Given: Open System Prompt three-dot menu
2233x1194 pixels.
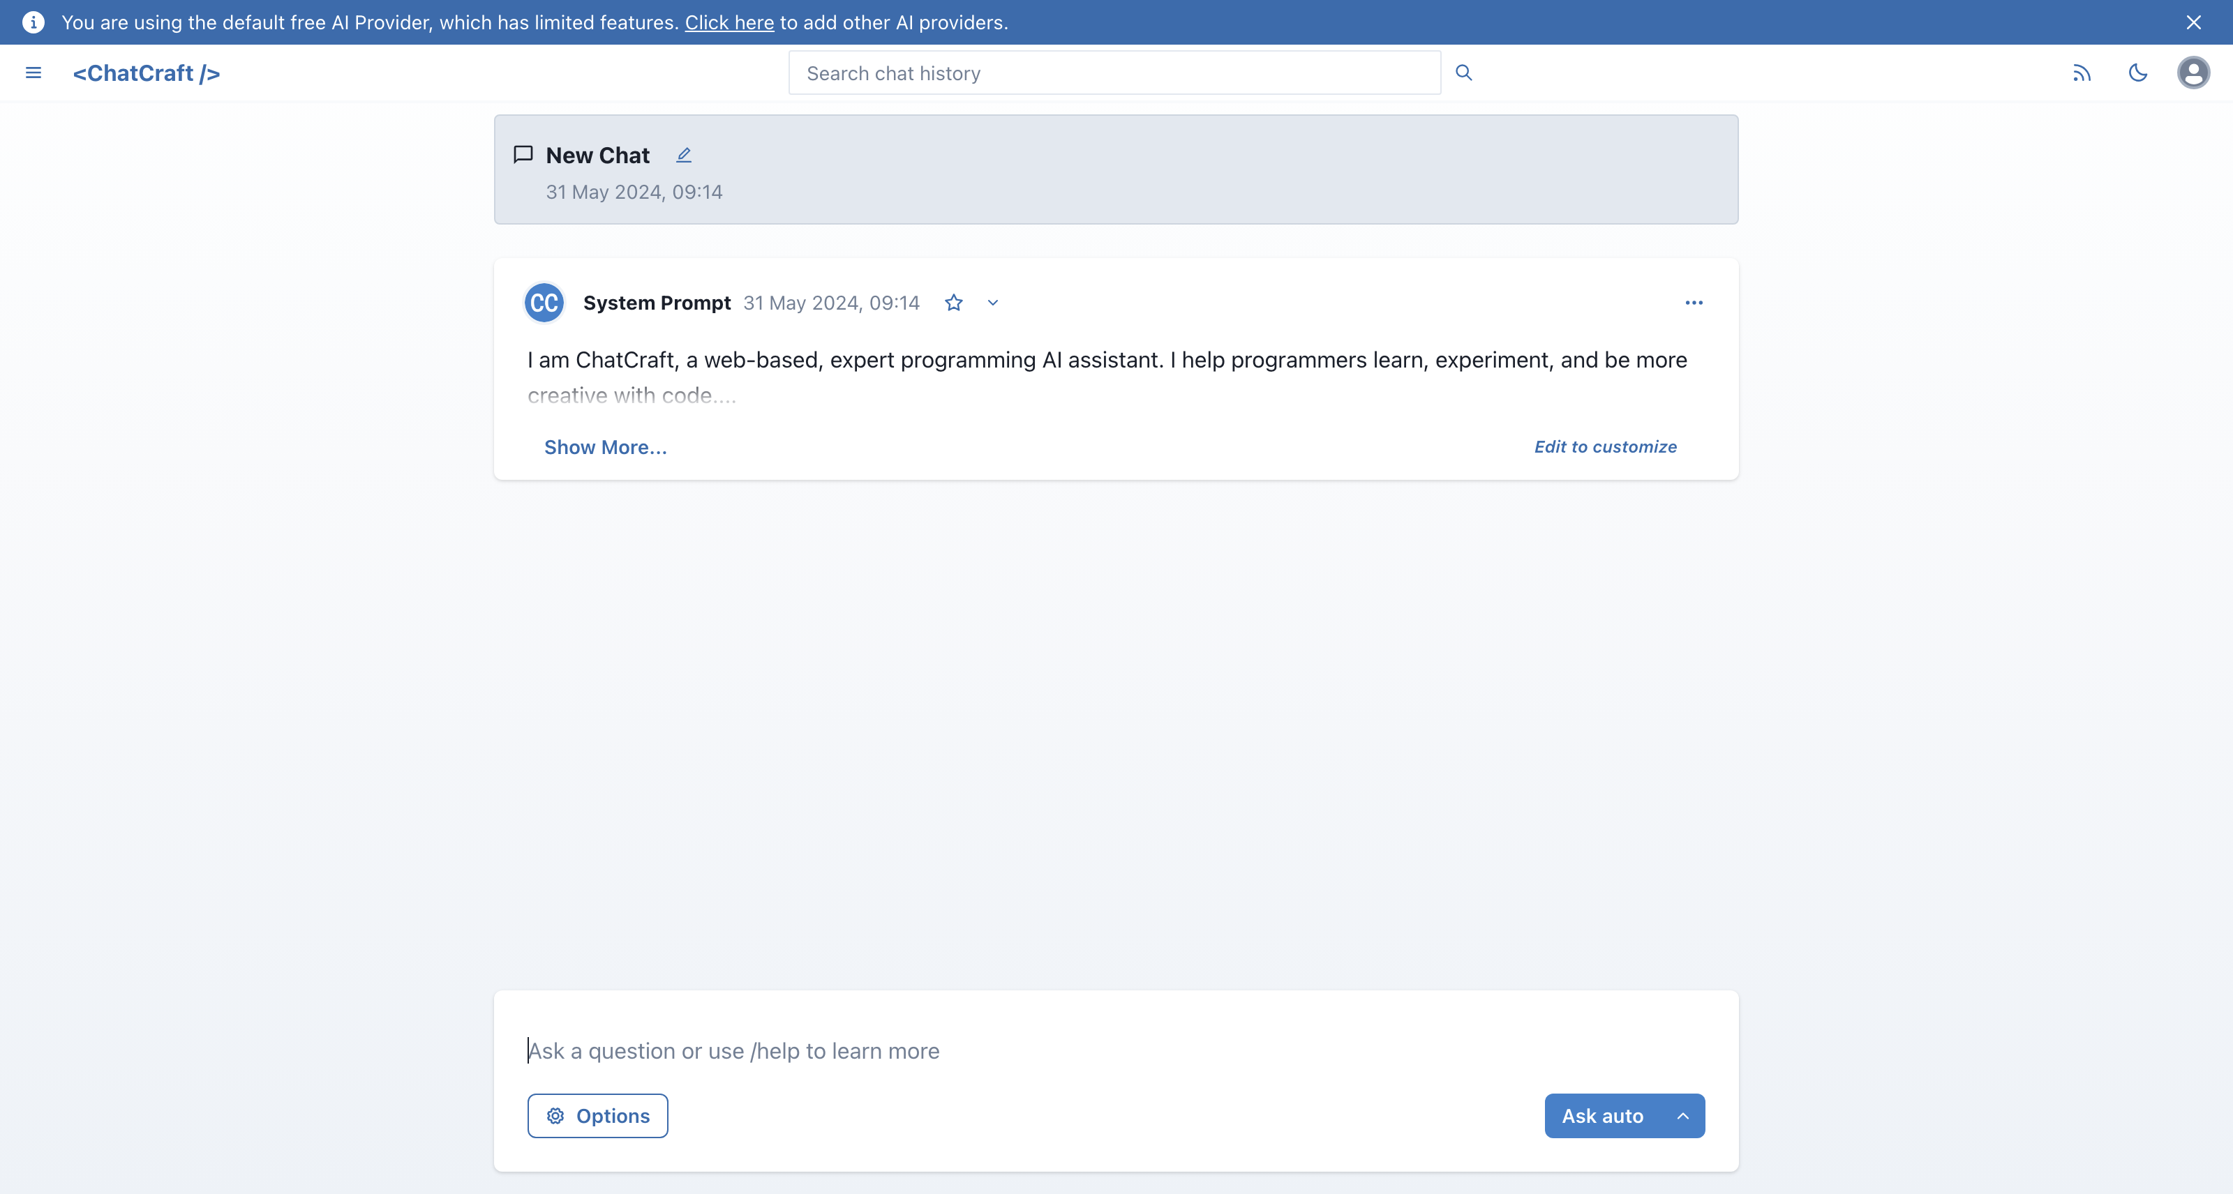Looking at the screenshot, I should [1694, 303].
